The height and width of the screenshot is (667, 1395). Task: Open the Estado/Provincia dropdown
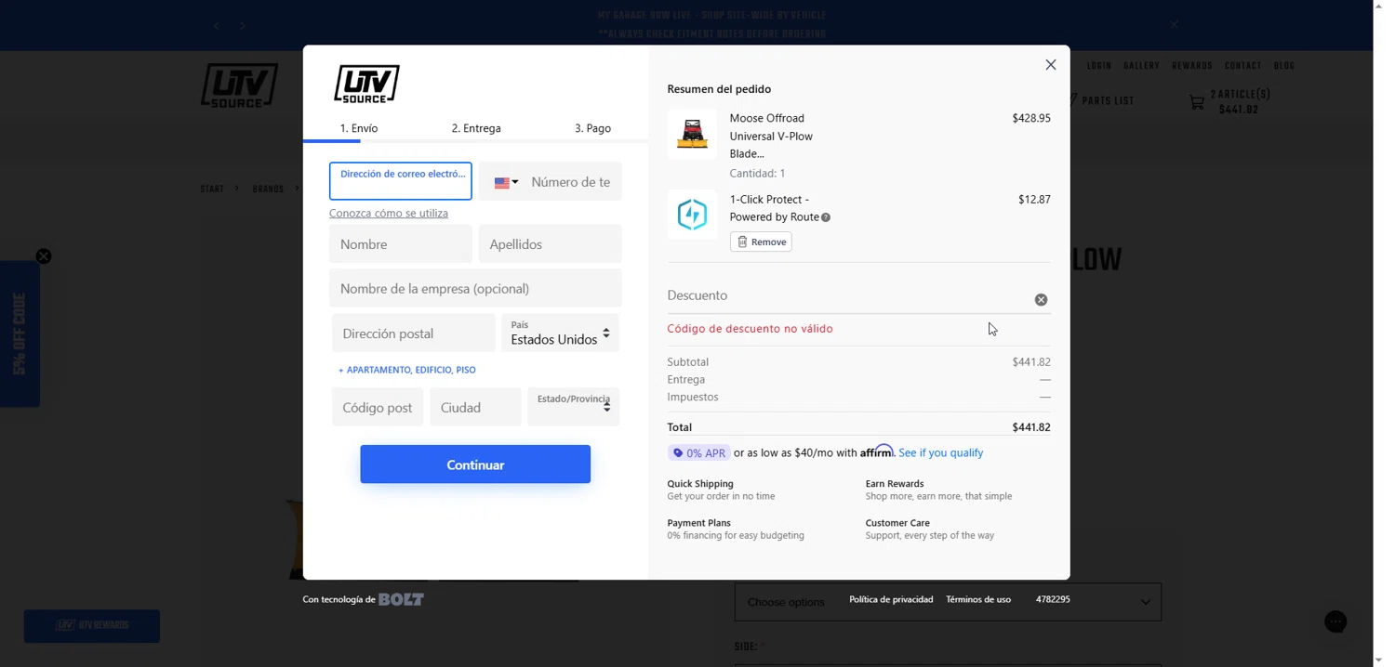pos(573,408)
